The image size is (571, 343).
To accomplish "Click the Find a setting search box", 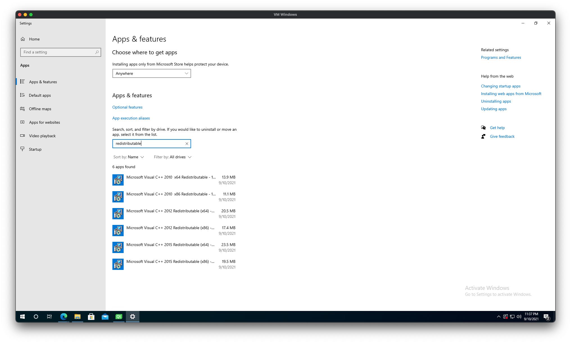I will pos(60,52).
